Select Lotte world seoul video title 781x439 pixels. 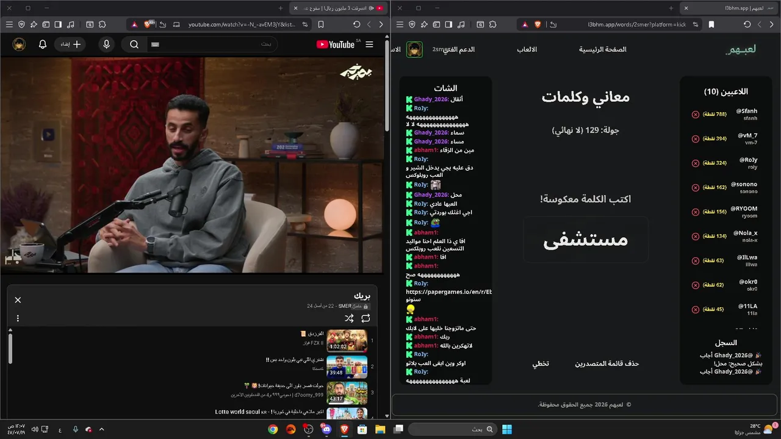pyautogui.click(x=269, y=412)
